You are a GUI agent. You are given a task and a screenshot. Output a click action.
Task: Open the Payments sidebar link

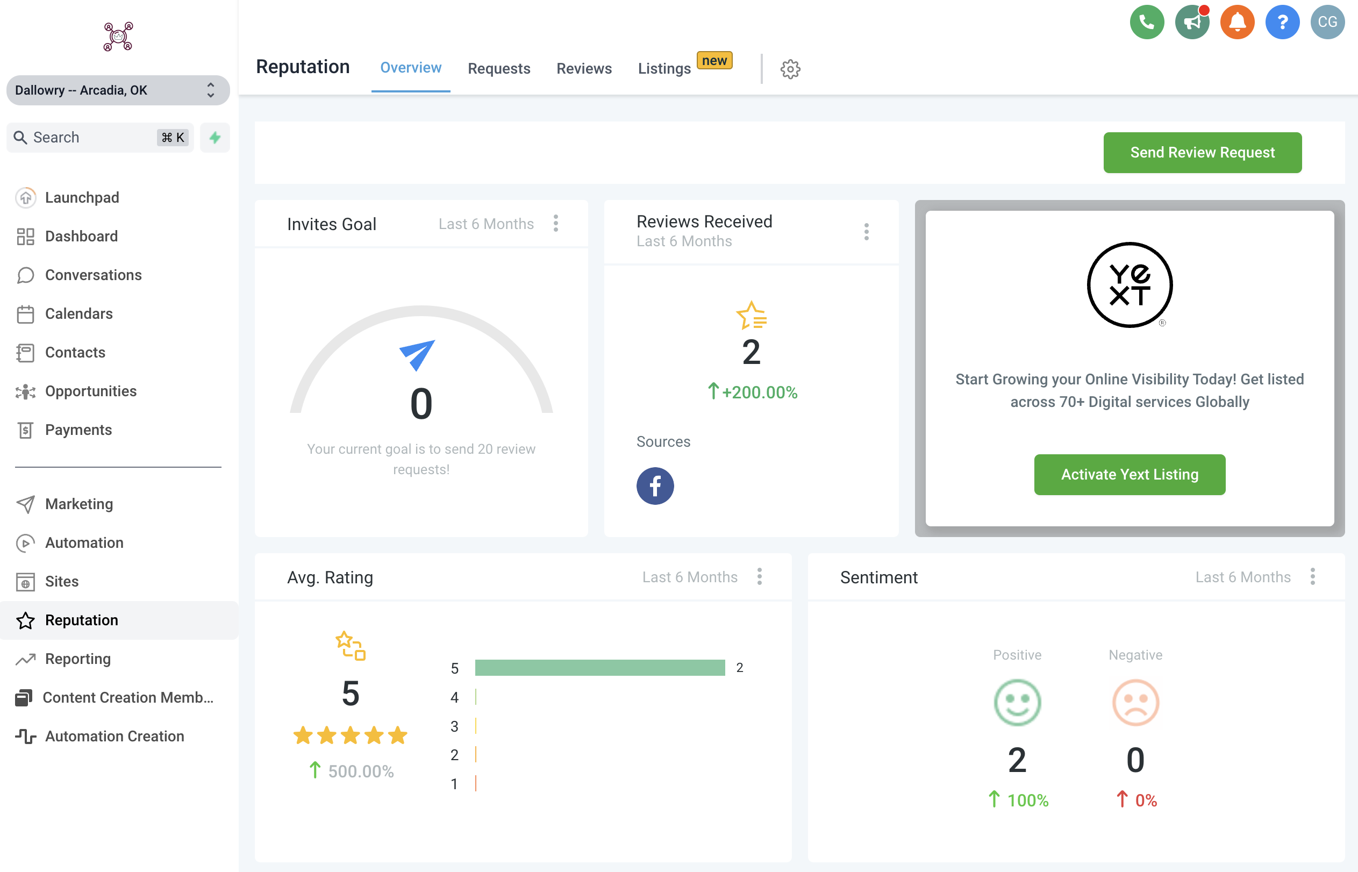78,430
